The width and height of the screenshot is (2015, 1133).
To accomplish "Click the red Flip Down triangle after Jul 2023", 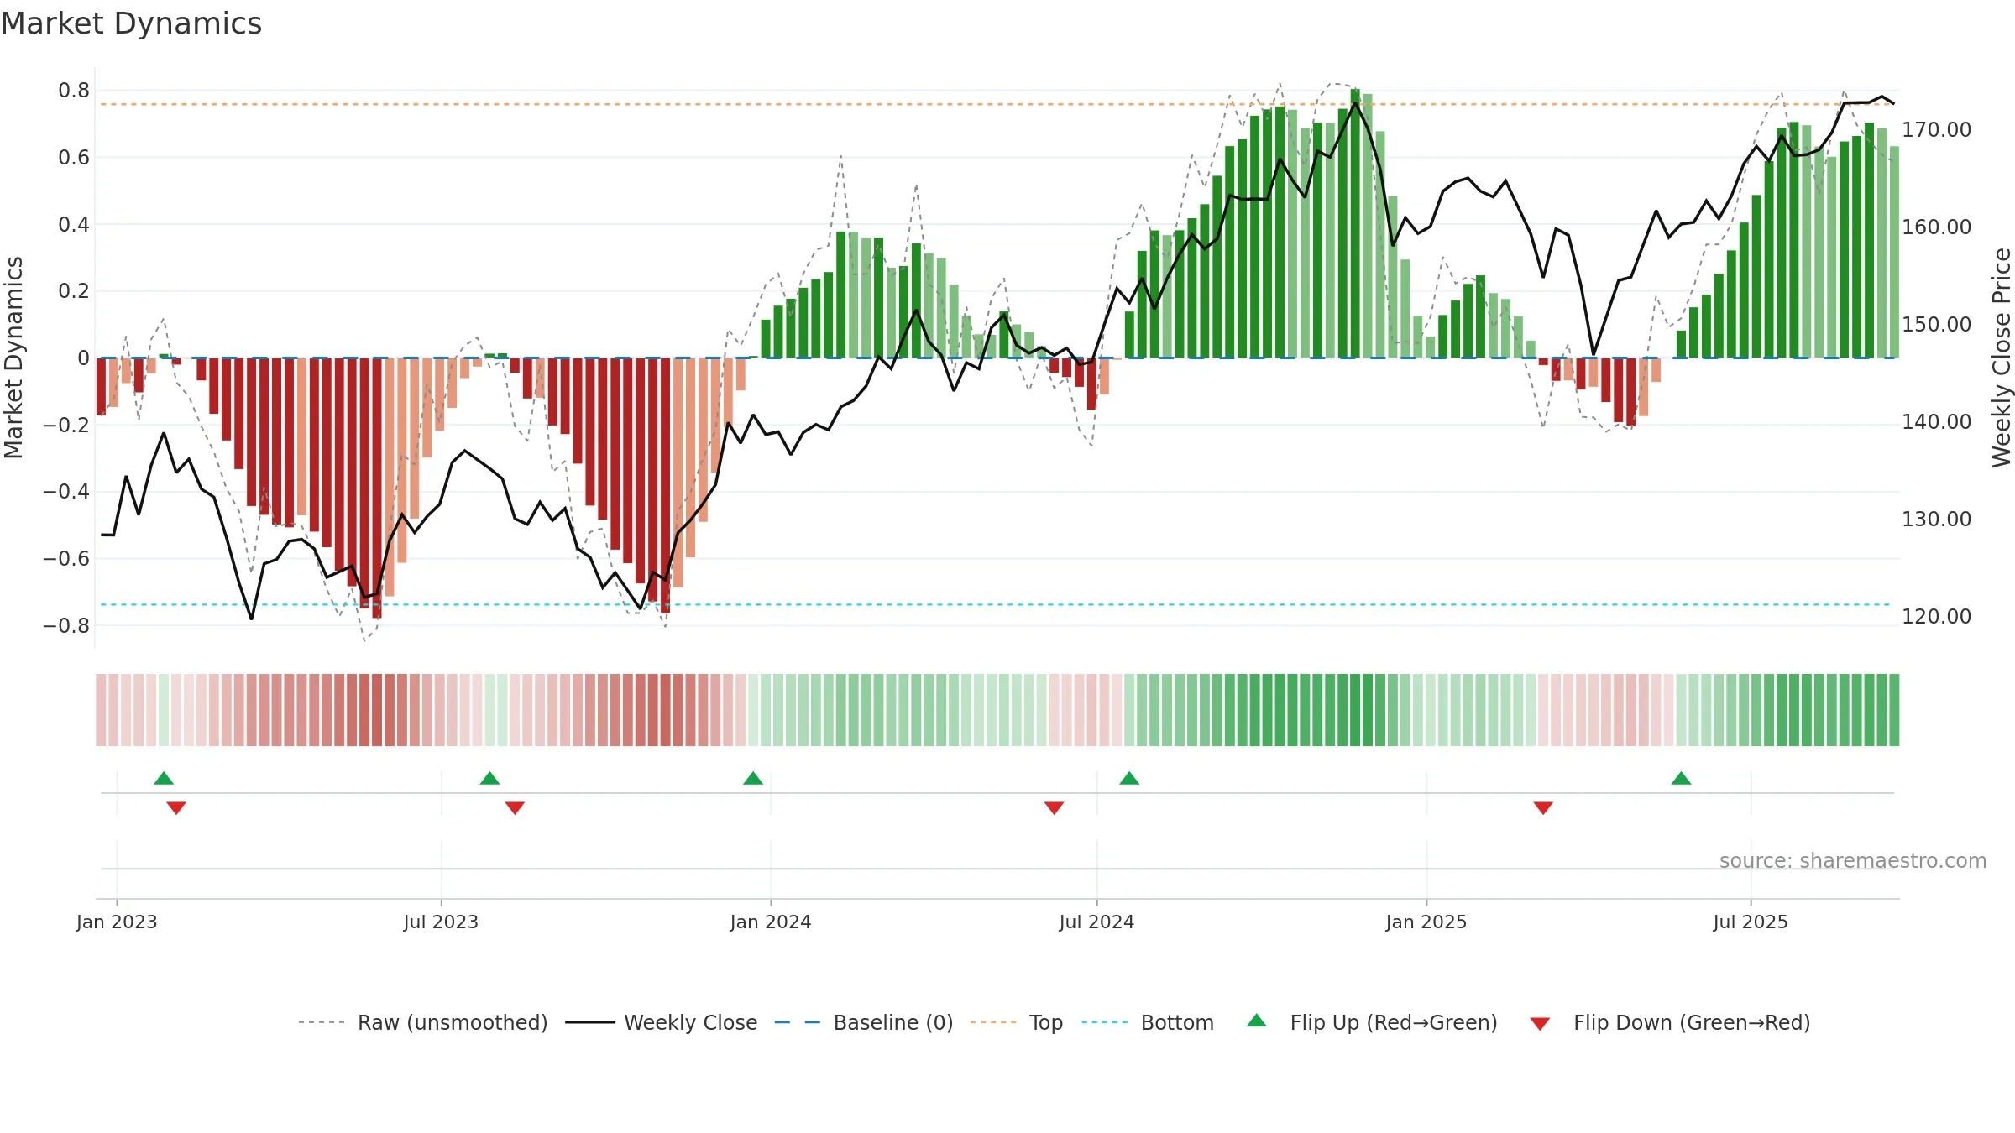I will point(515,808).
